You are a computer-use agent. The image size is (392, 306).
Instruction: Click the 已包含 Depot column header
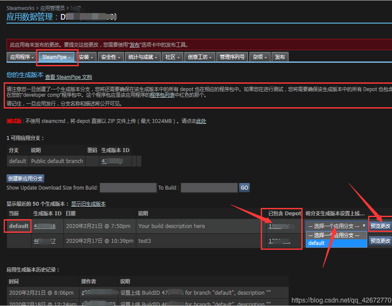pos(285,214)
